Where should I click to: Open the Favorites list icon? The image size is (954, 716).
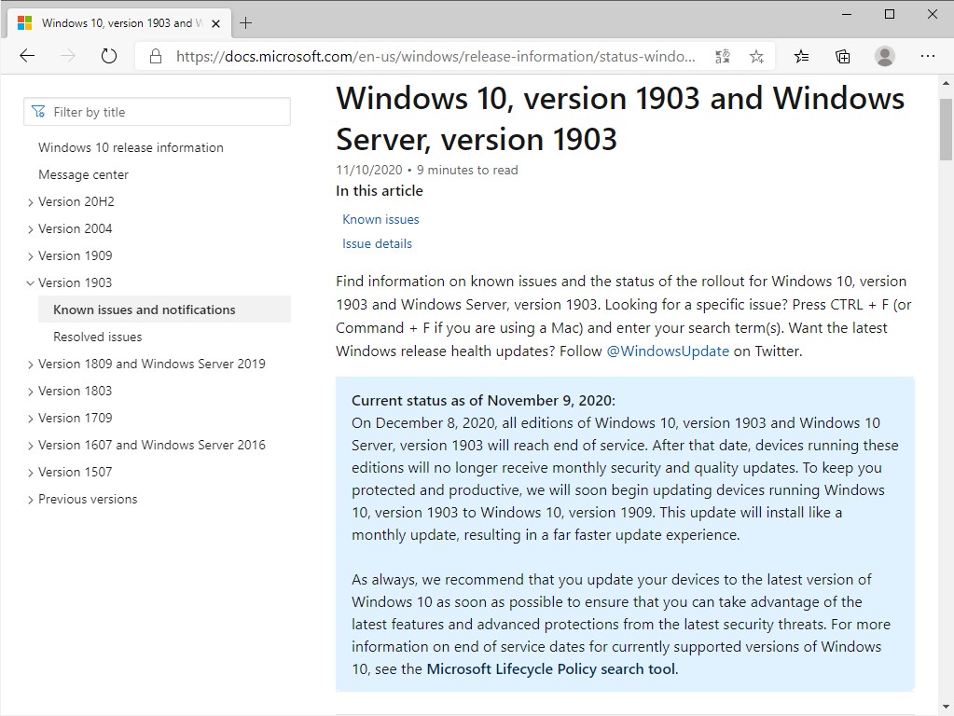pos(801,56)
